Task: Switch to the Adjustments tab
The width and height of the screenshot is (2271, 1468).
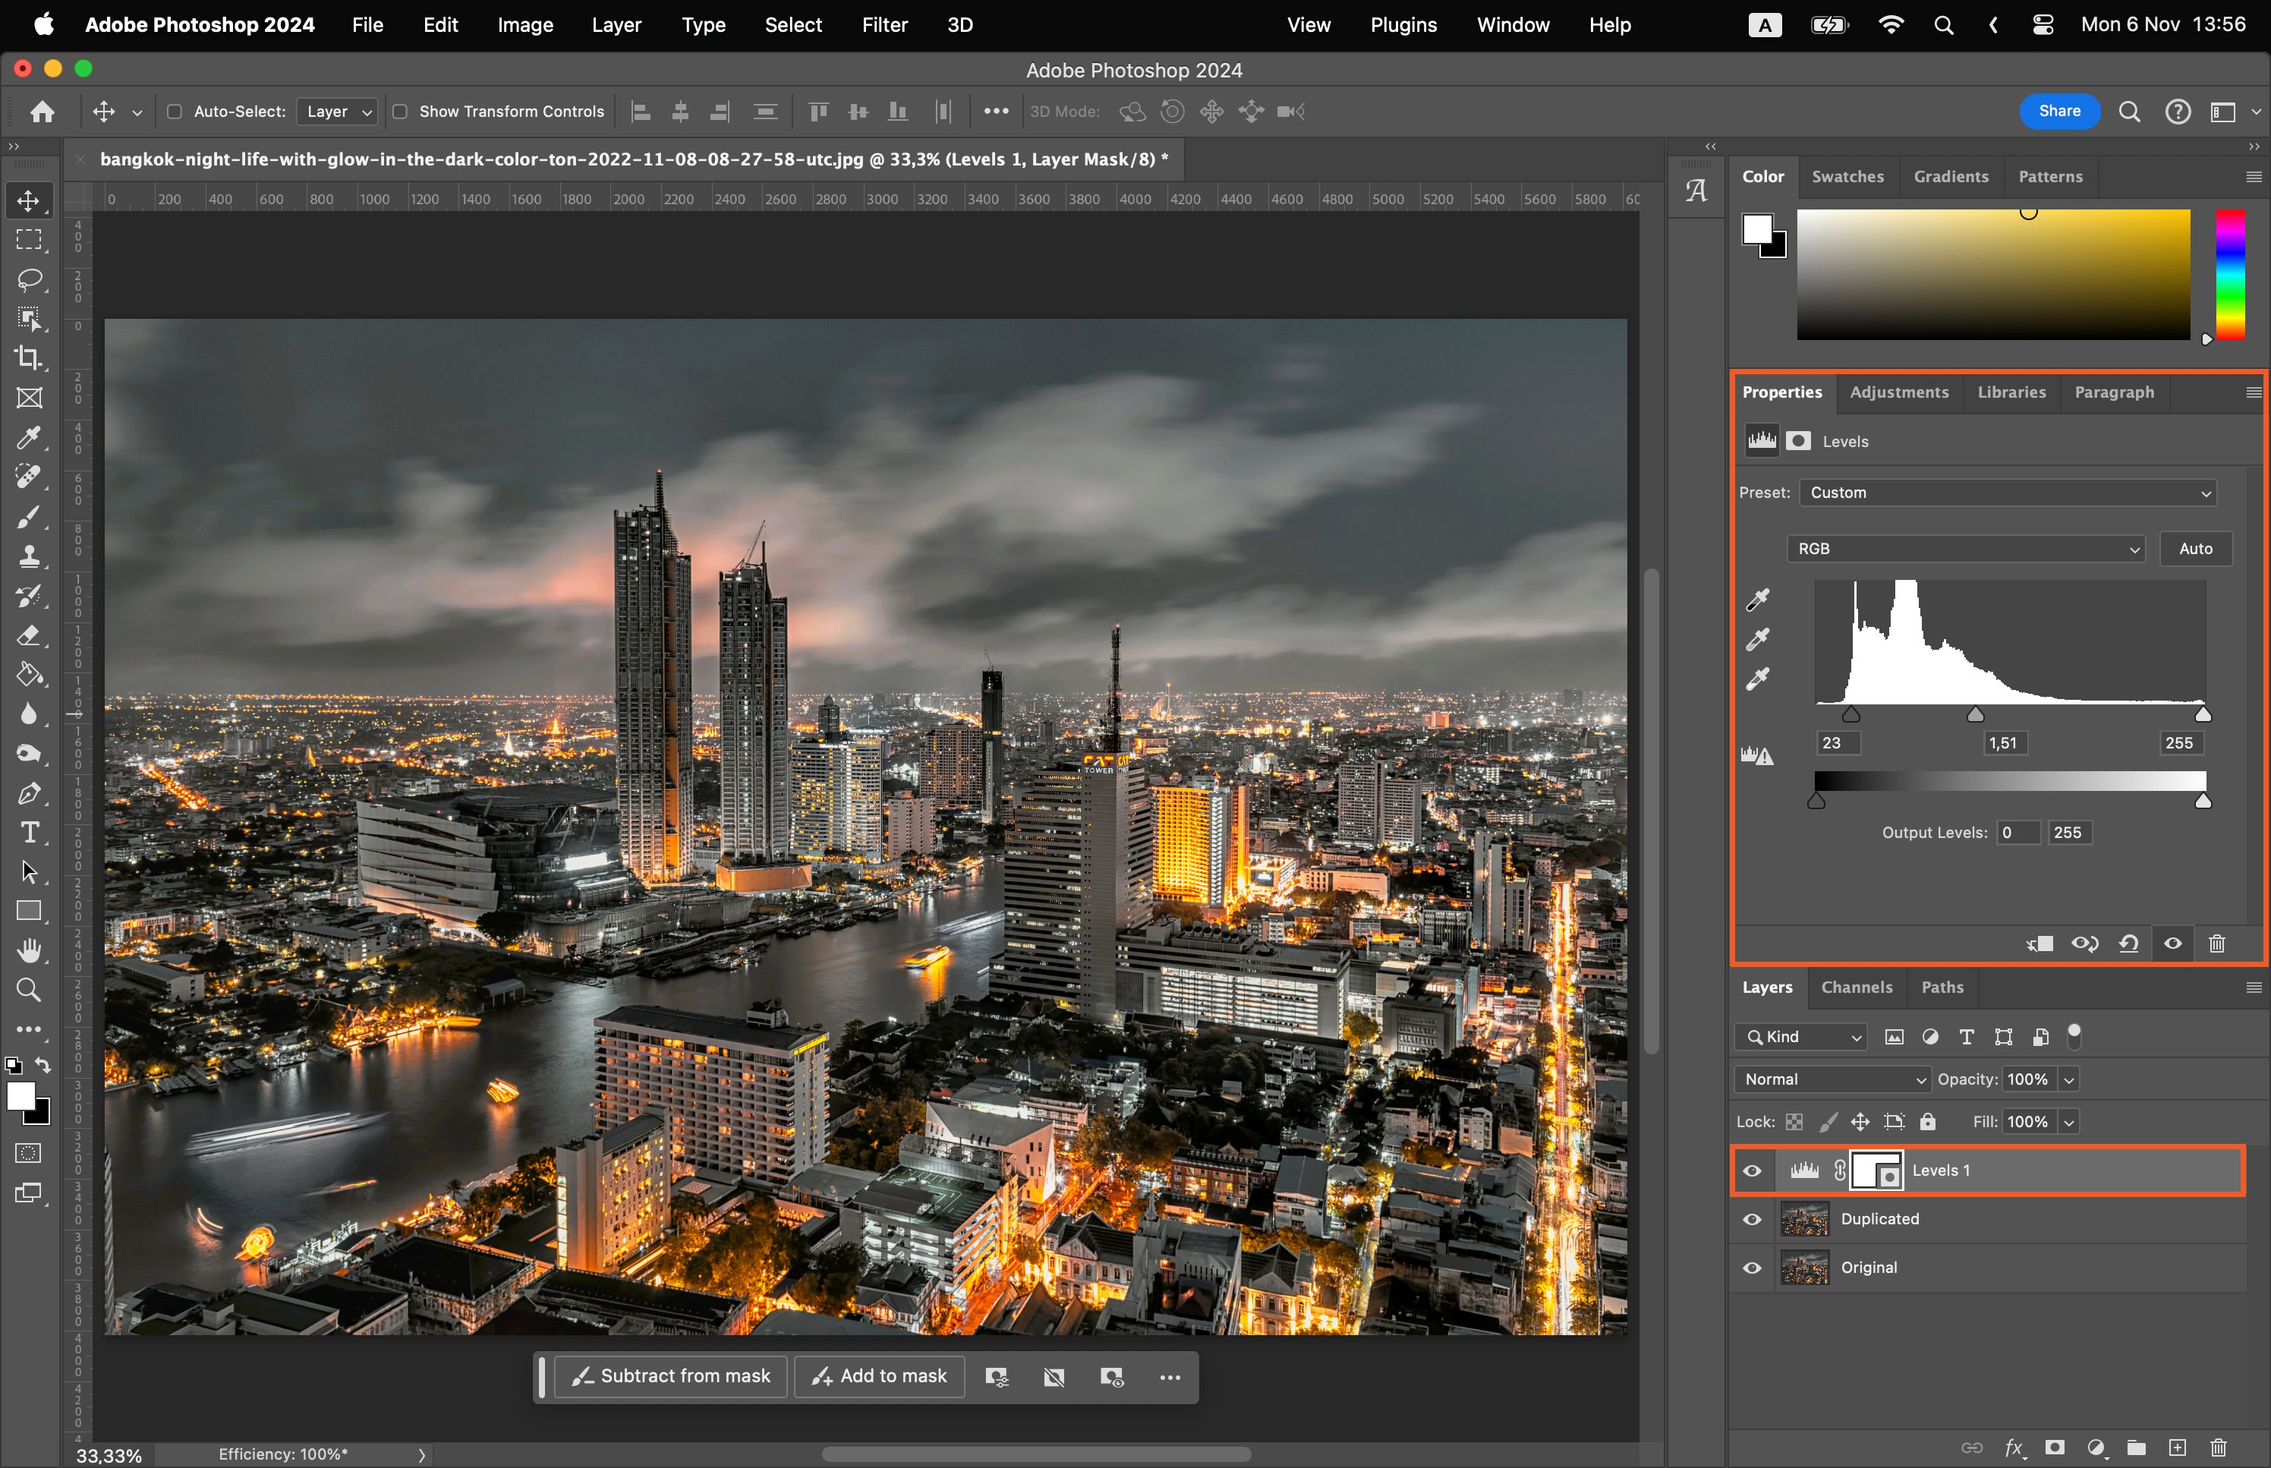Action: pos(1898,392)
